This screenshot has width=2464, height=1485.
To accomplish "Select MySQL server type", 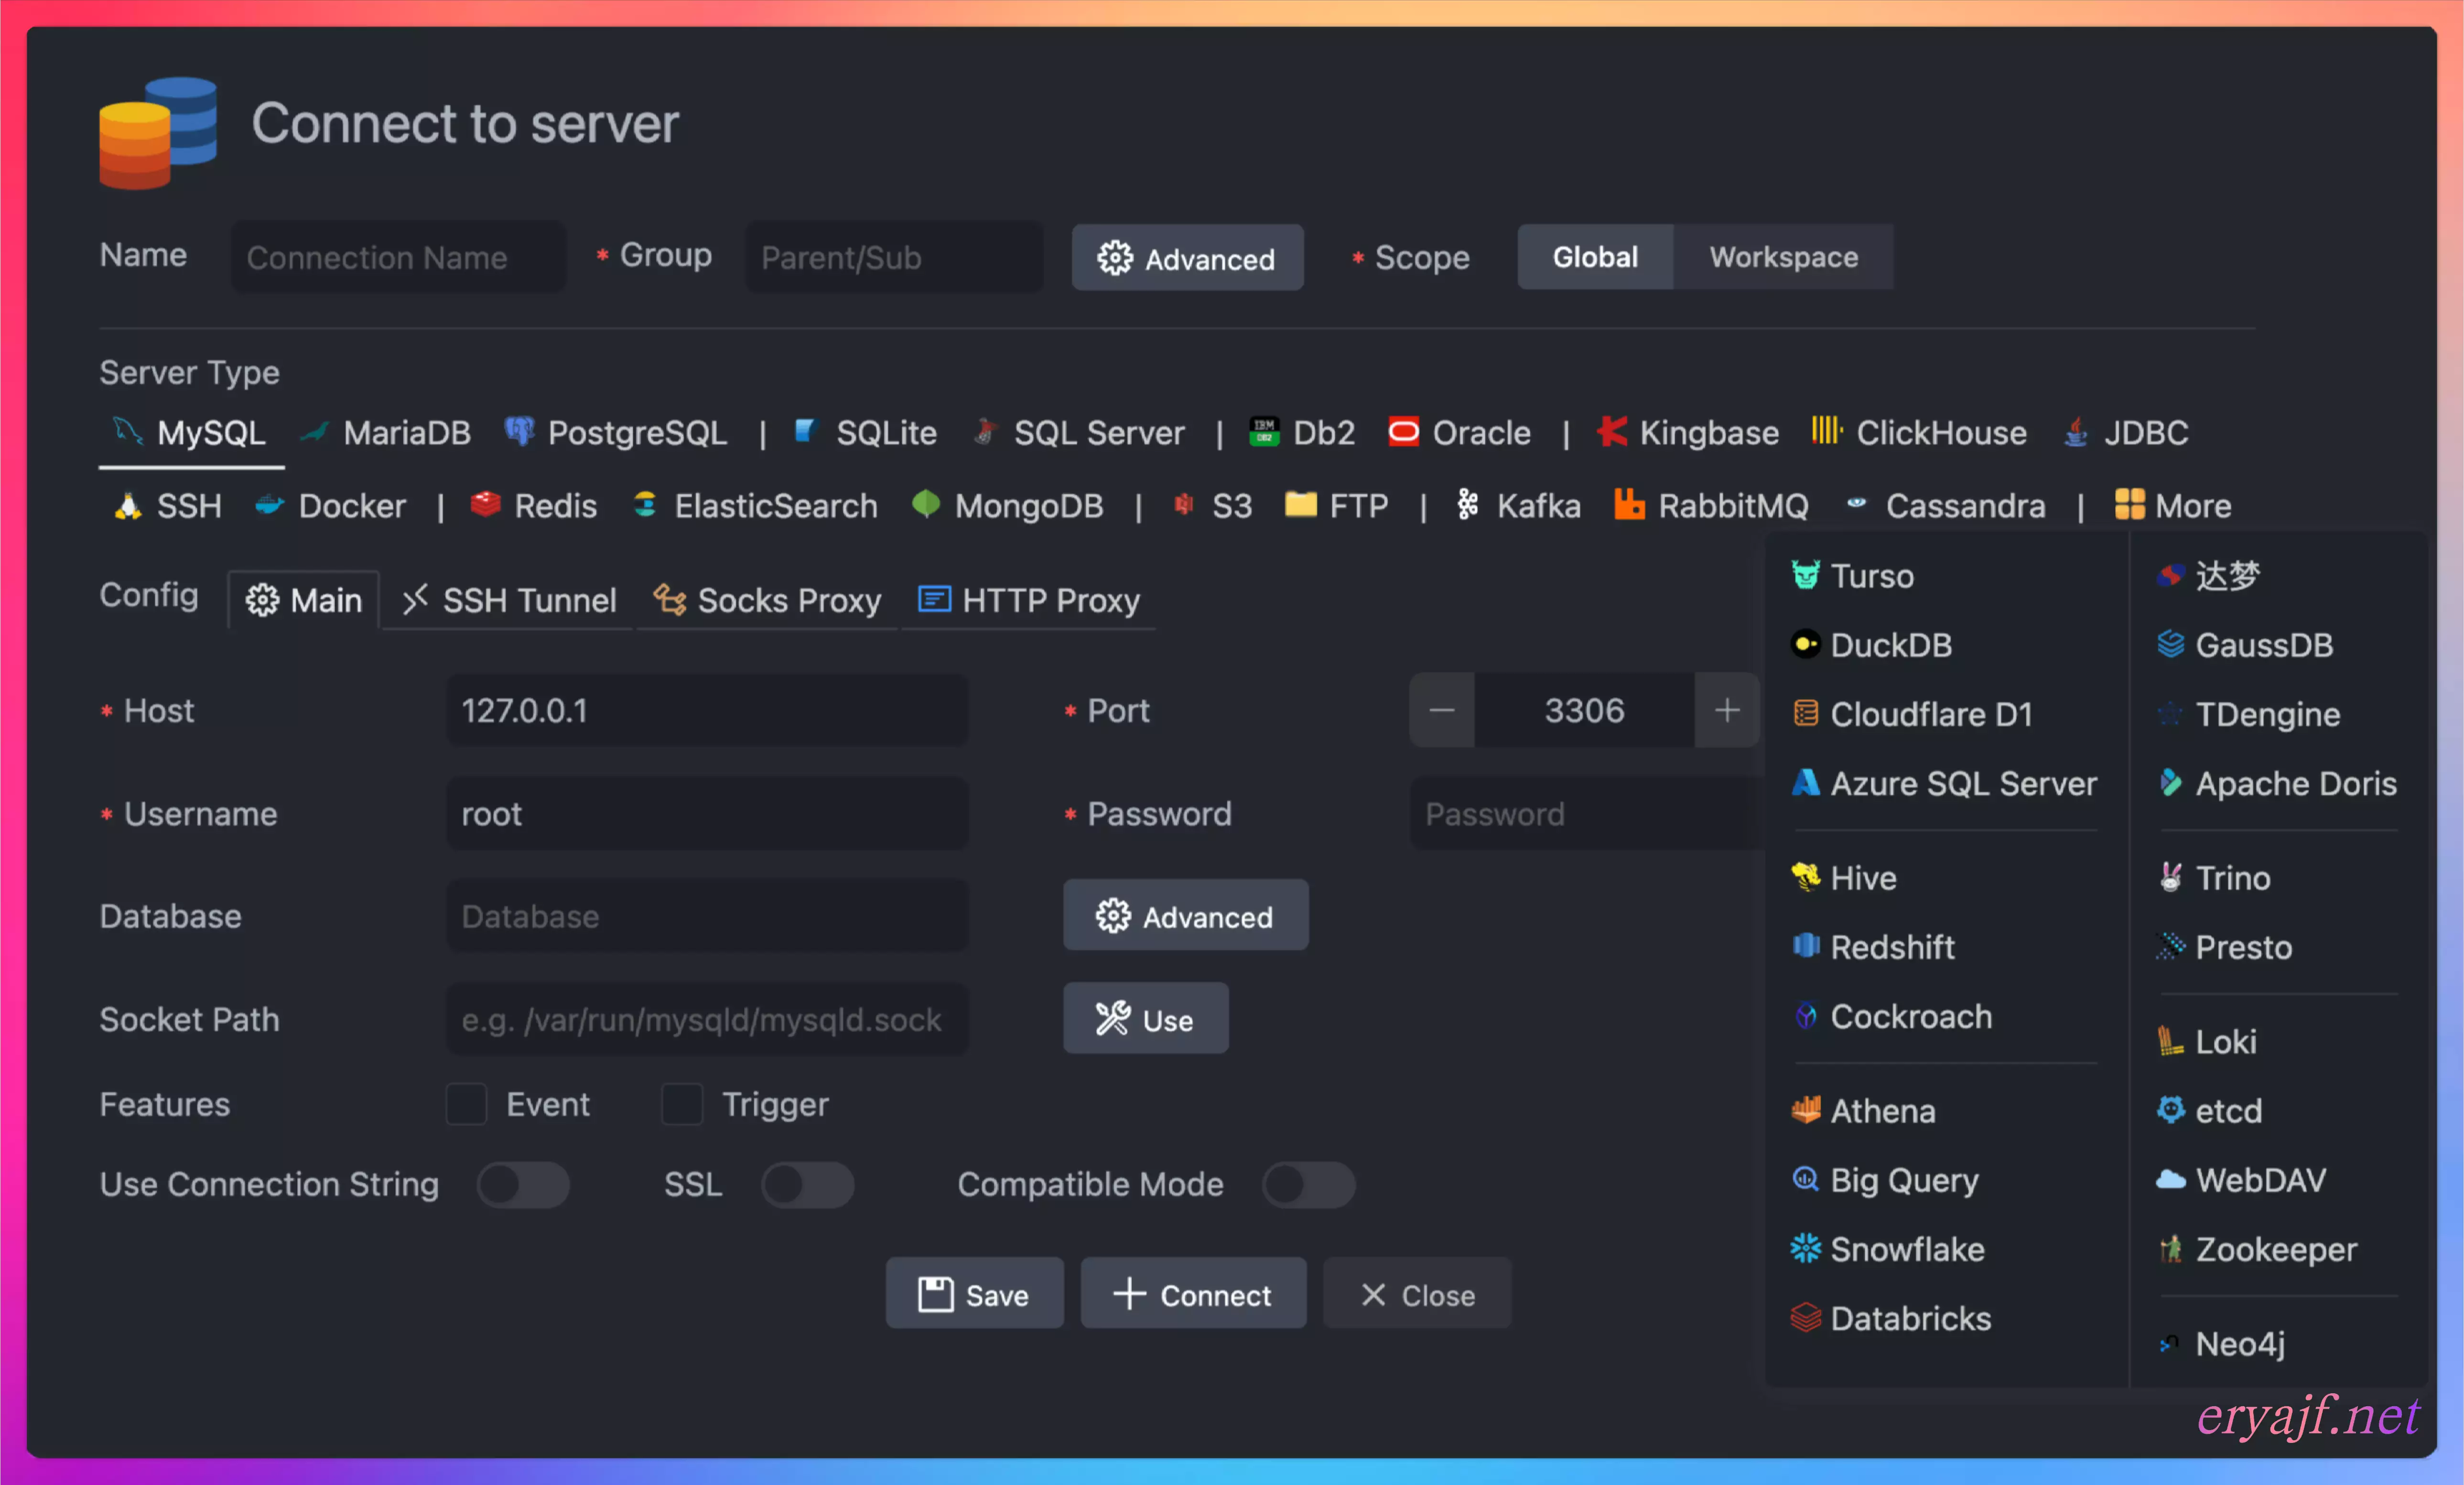I will click(x=190, y=433).
